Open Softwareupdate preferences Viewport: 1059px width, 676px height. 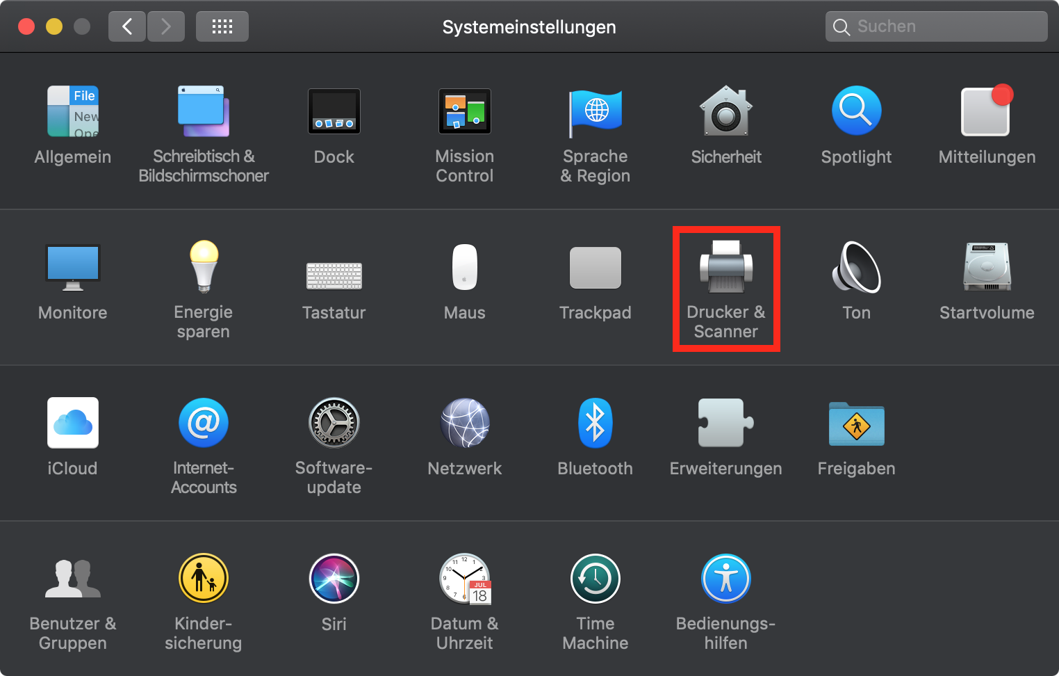point(334,423)
